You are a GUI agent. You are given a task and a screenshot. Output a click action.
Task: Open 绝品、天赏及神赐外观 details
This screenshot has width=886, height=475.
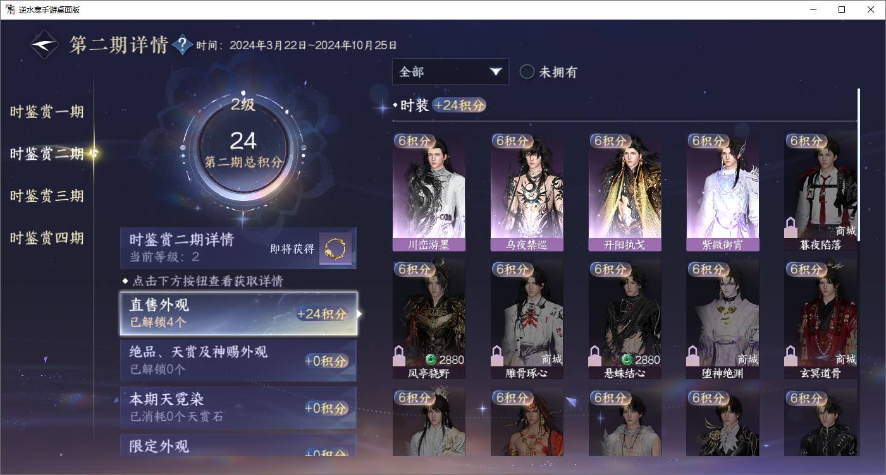pyautogui.click(x=238, y=360)
